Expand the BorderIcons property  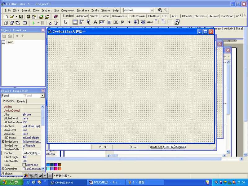(x=3, y=142)
